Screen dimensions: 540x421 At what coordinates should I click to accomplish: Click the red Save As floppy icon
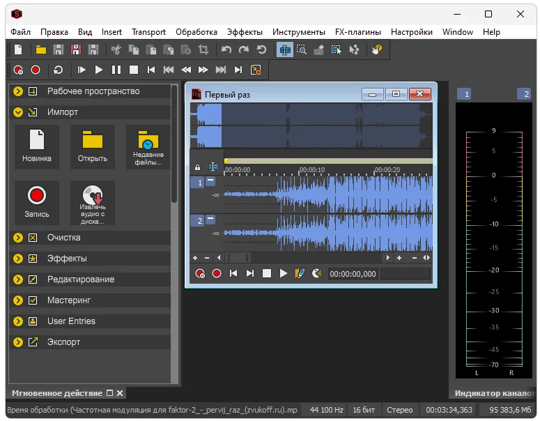click(76, 49)
